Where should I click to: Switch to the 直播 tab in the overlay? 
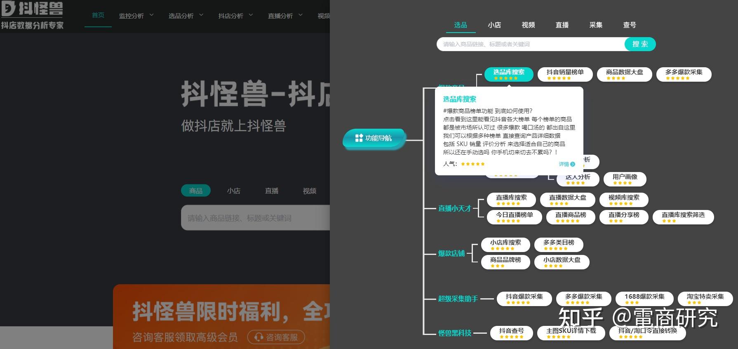[562, 25]
